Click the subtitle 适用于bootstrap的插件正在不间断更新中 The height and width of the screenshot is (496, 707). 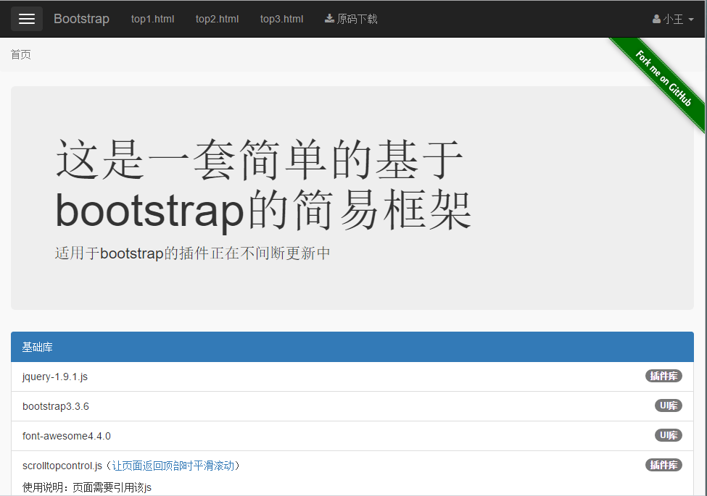tap(193, 253)
